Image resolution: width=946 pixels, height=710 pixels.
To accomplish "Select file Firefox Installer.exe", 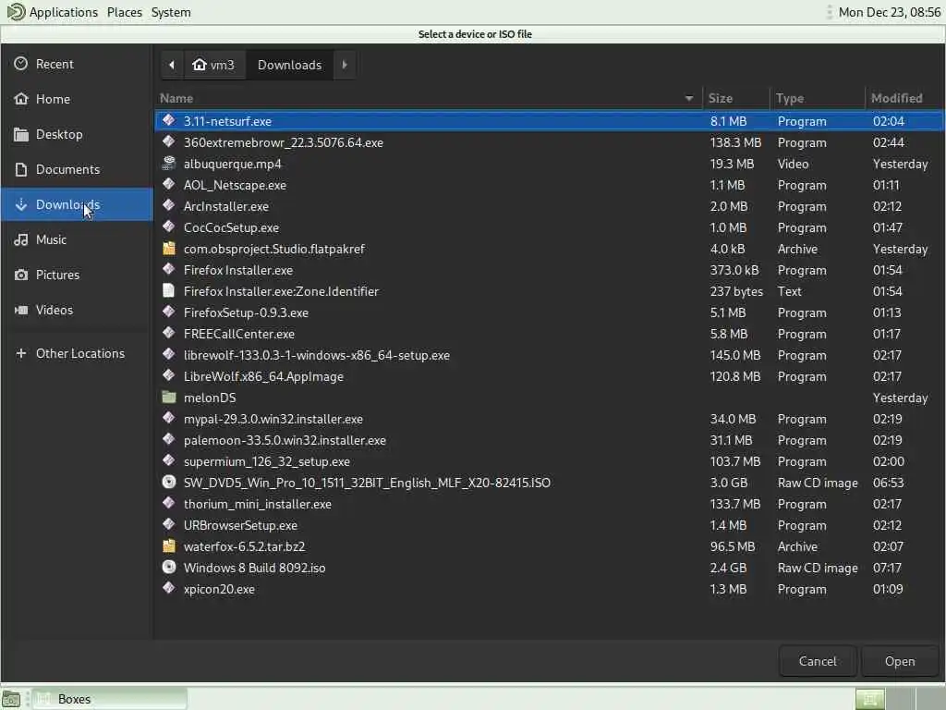I will (x=549, y=270).
